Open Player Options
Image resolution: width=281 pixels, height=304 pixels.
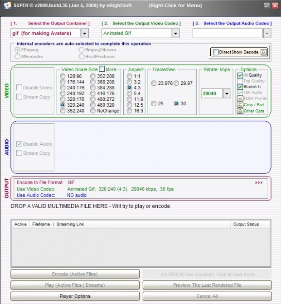click(x=75, y=296)
